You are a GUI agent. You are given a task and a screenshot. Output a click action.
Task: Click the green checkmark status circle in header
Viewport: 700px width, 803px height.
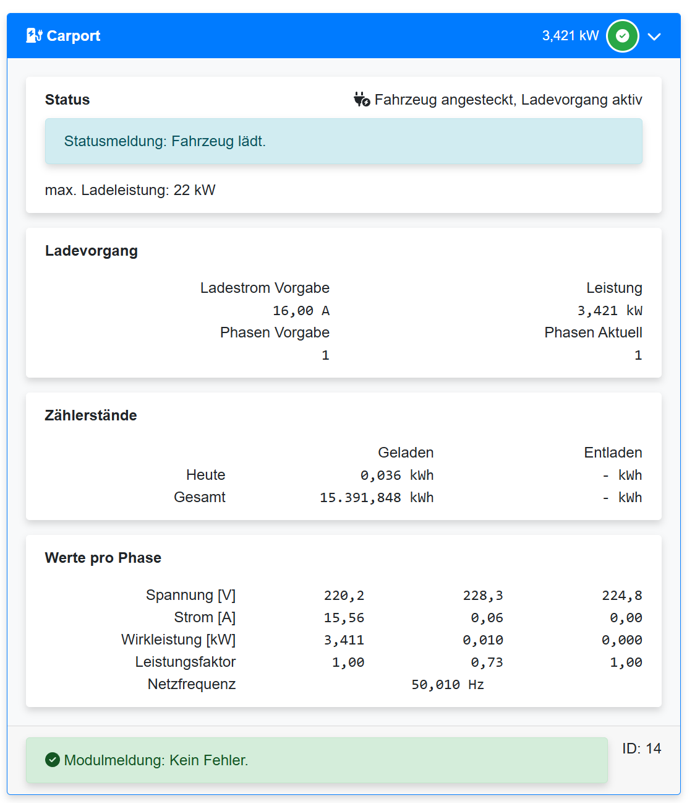click(622, 36)
